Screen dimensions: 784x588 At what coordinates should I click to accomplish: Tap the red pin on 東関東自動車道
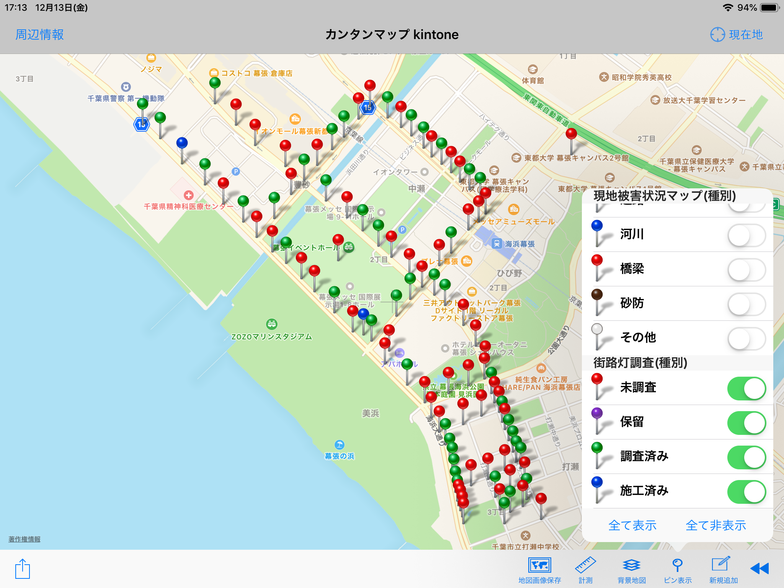tap(571, 134)
